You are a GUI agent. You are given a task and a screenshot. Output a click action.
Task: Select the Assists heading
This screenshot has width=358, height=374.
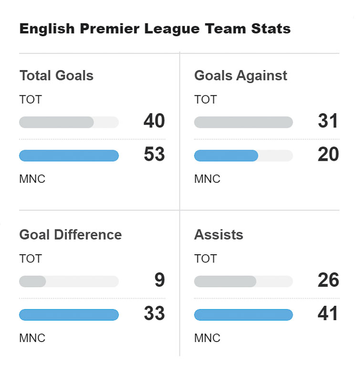coord(219,235)
